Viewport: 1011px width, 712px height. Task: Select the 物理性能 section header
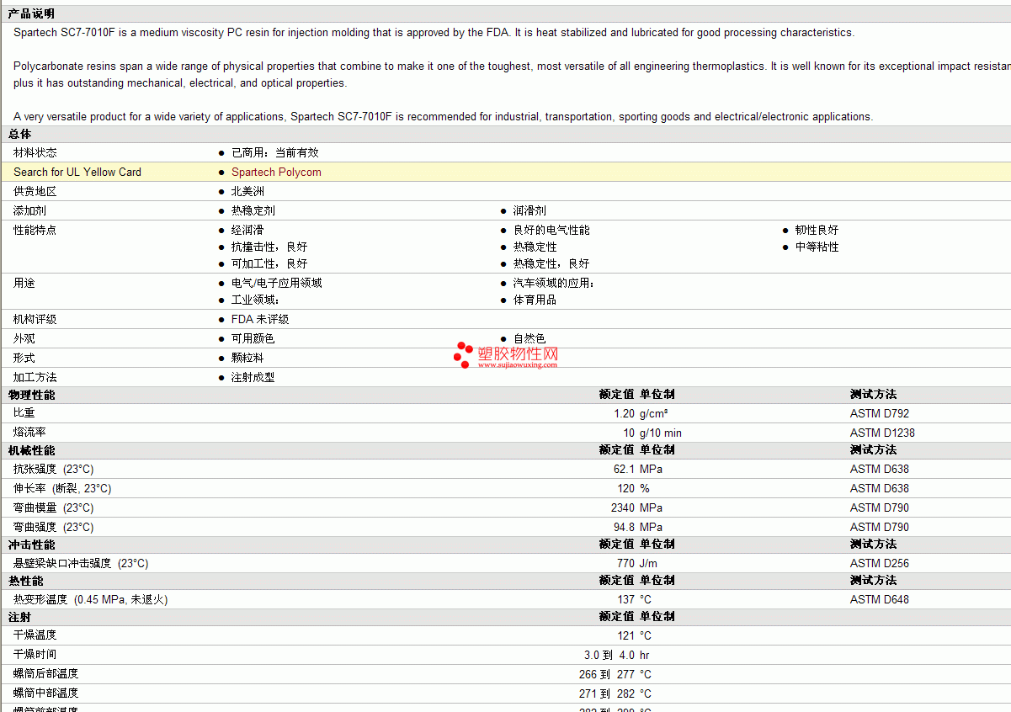click(31, 395)
